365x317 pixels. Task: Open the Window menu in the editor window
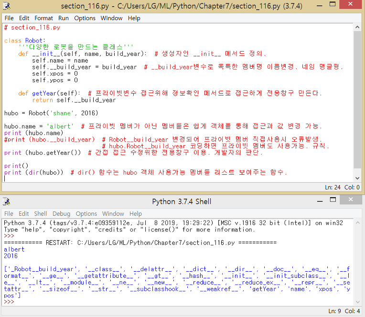coord(111,18)
